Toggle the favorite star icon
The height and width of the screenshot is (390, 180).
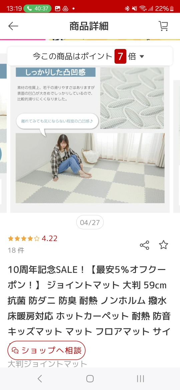163,245
